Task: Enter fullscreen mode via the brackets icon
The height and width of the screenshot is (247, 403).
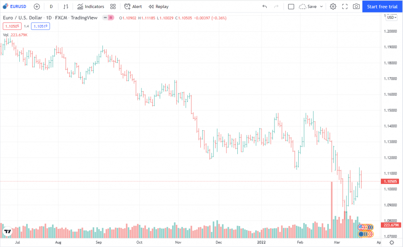Action: click(x=345, y=6)
